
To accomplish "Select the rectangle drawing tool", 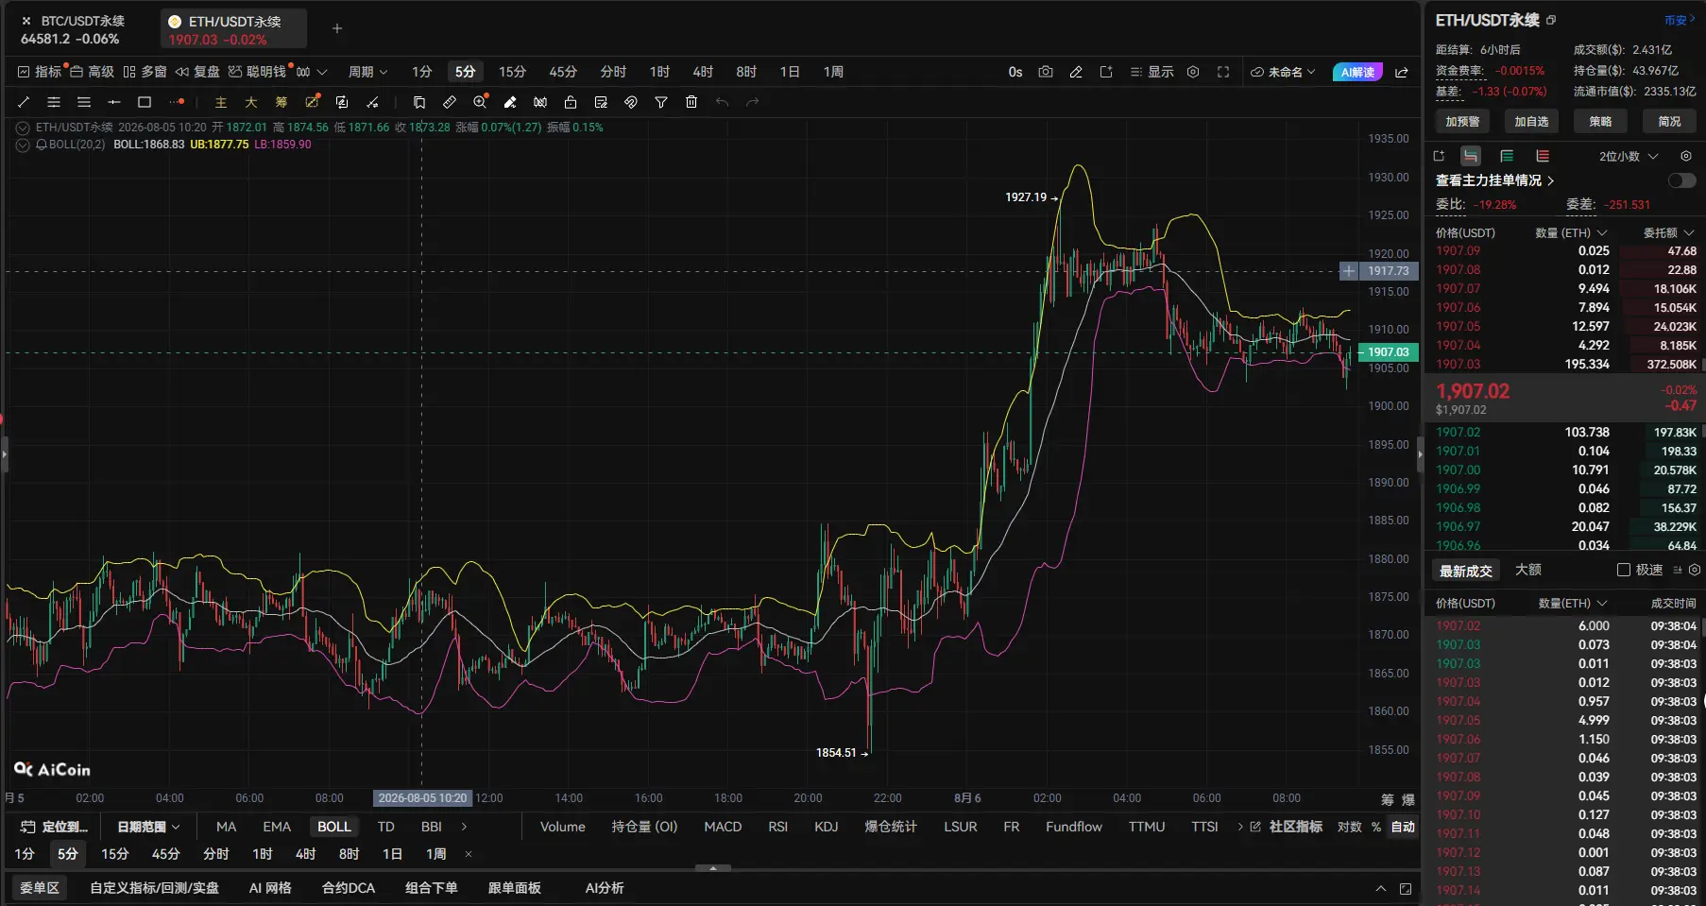I will pos(145,102).
